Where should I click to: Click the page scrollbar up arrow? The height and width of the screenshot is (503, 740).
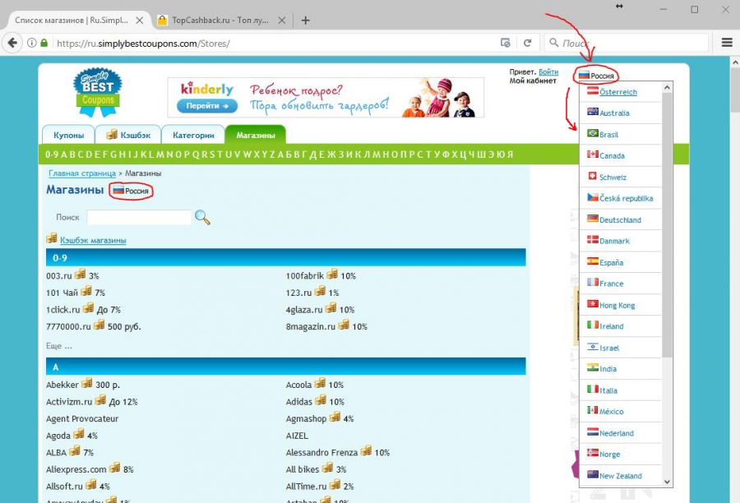coord(735,62)
